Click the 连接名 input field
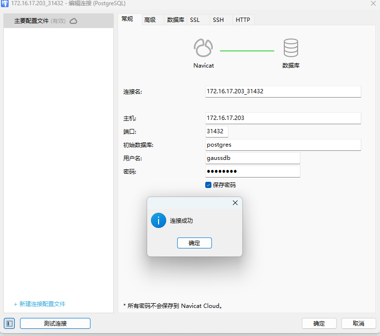 [x=283, y=91]
